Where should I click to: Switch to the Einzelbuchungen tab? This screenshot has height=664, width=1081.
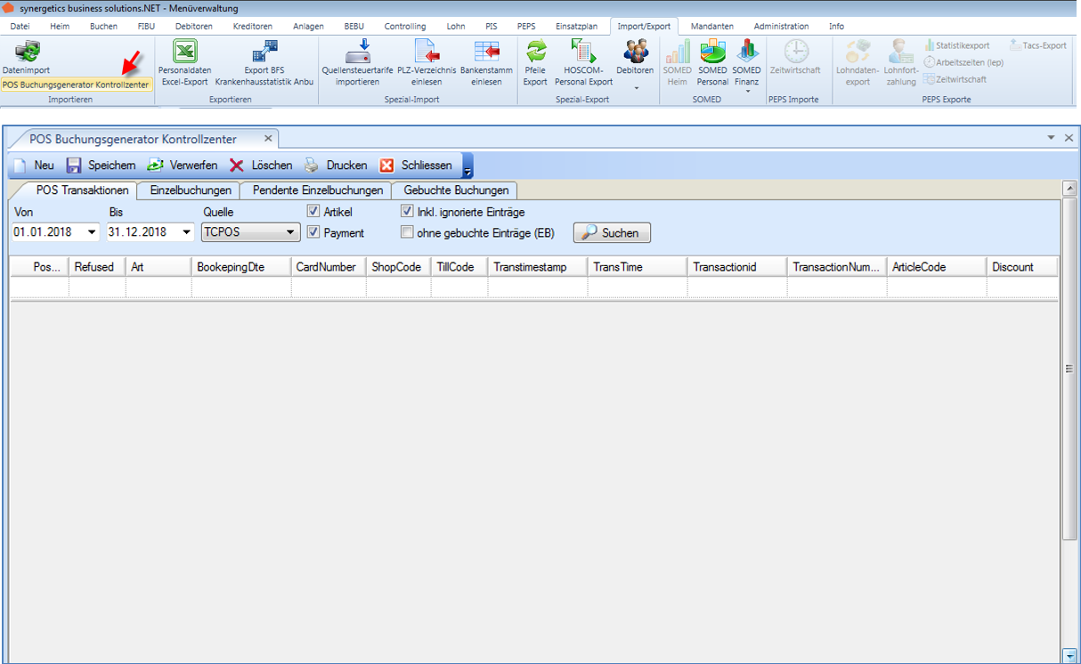pyautogui.click(x=191, y=190)
